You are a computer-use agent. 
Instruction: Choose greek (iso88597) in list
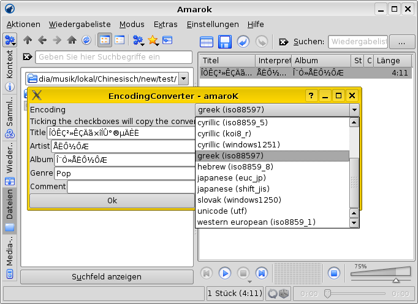(273, 156)
